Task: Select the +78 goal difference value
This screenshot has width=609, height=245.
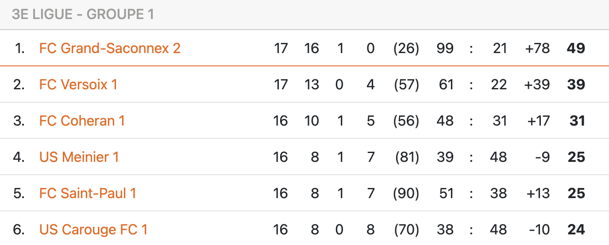Action: 537,48
